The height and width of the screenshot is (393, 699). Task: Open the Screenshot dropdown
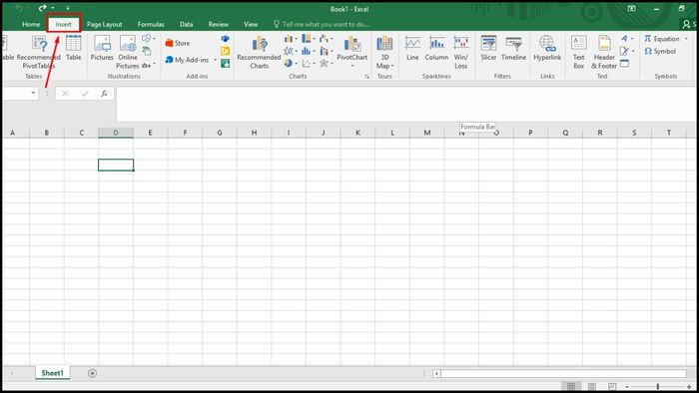[x=149, y=65]
